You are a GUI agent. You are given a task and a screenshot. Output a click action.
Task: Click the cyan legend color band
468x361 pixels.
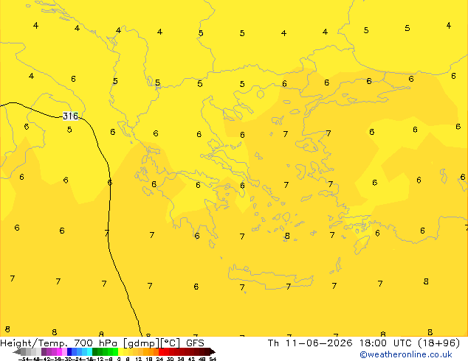(x=89, y=351)
